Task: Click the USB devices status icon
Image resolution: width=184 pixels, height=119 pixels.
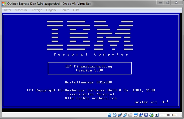Action: click(125, 115)
